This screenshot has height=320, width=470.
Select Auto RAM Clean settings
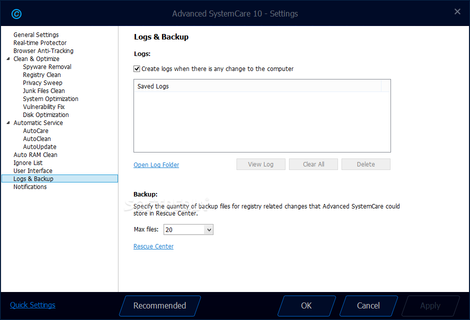(35, 155)
